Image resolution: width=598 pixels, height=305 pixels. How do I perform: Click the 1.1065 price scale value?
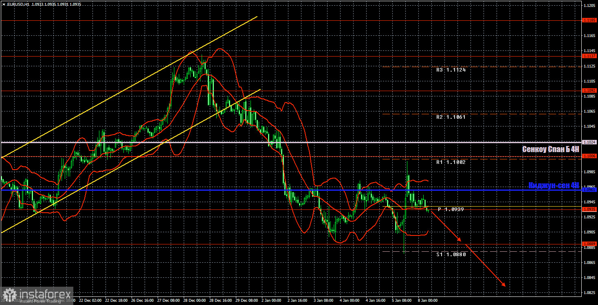point(589,111)
